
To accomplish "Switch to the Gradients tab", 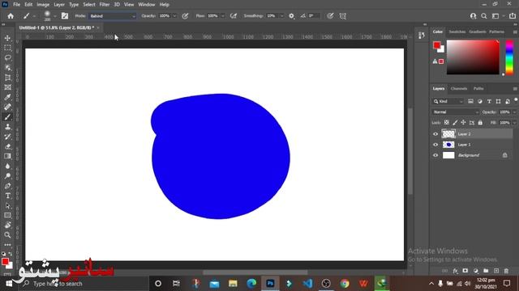I will point(478,32).
